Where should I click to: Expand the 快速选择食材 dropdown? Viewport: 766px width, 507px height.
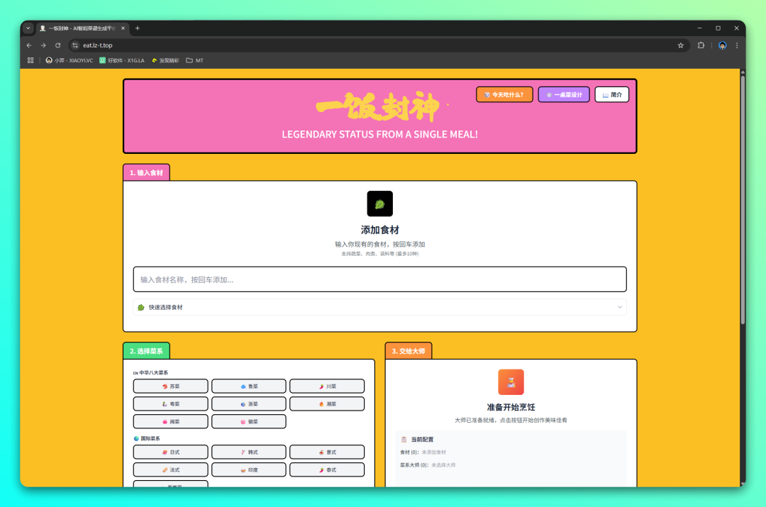click(379, 307)
